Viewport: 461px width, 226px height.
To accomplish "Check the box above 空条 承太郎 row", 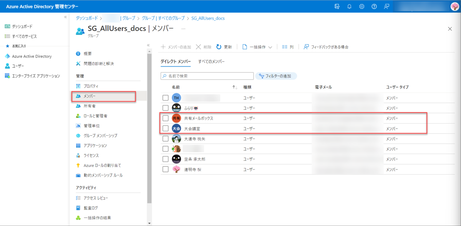I will click(x=166, y=148).
